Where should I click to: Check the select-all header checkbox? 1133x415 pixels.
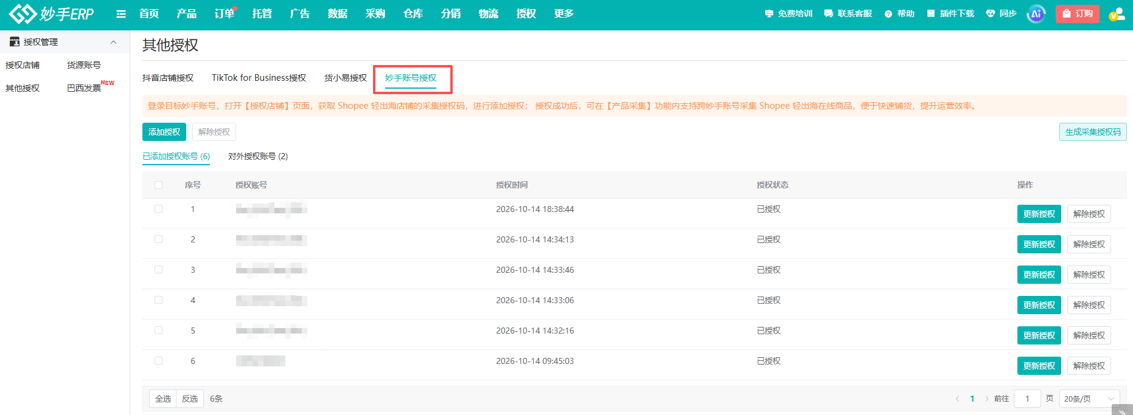[159, 185]
